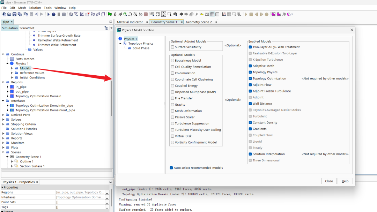
Task: Enable the Passive Scalar checkbox
Action: coord(172,117)
